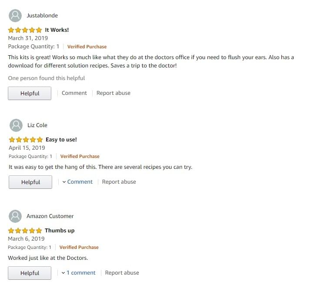
Task: Open Comment link on Justablonde's review
Action: tap(74, 93)
